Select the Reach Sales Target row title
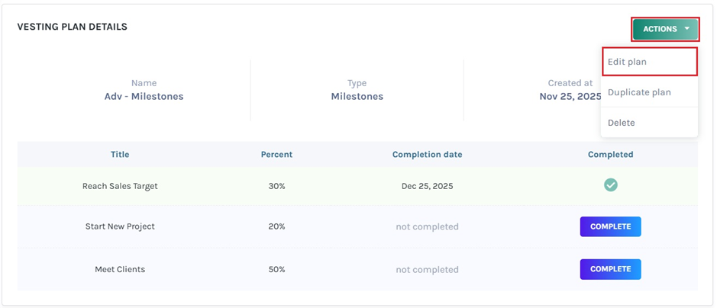 pyautogui.click(x=120, y=186)
